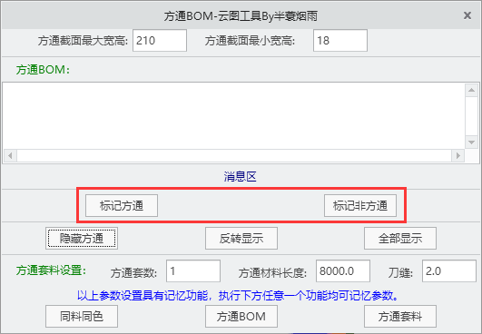Close the 方通BOM tool window
This screenshot has width=482, height=334.
[467, 15]
